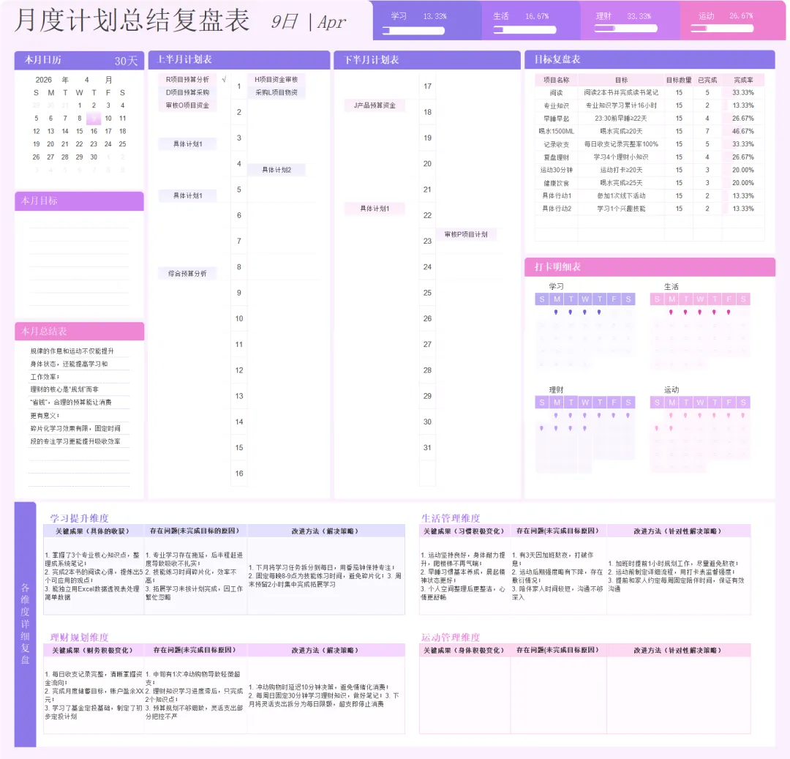Click the 采购L项目物资 plan cell

(x=276, y=92)
